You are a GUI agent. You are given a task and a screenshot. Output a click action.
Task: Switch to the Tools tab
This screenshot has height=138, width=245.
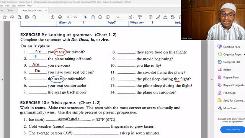(x=10, y=10)
